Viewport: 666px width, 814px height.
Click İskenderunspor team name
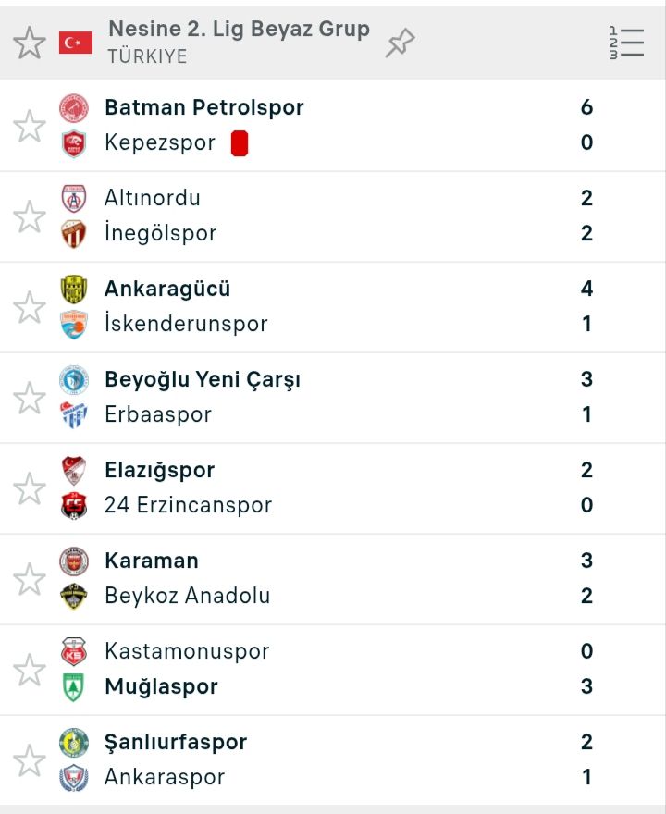point(186,324)
